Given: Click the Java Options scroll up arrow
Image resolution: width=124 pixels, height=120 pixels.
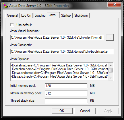Looking at the screenshot, I should pyautogui.click(x=111, y=66).
